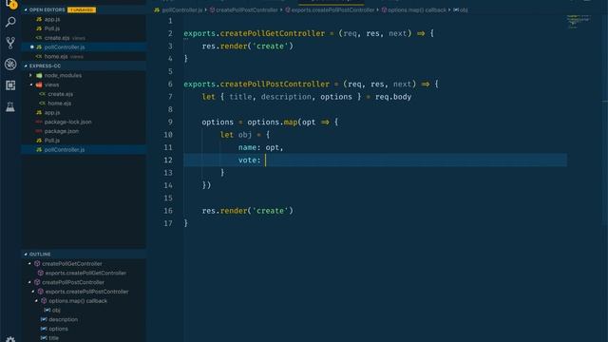Viewport: 608px width, 342px height.
Task: Click exports.createPollPostController breadcrumb
Action: [332, 10]
